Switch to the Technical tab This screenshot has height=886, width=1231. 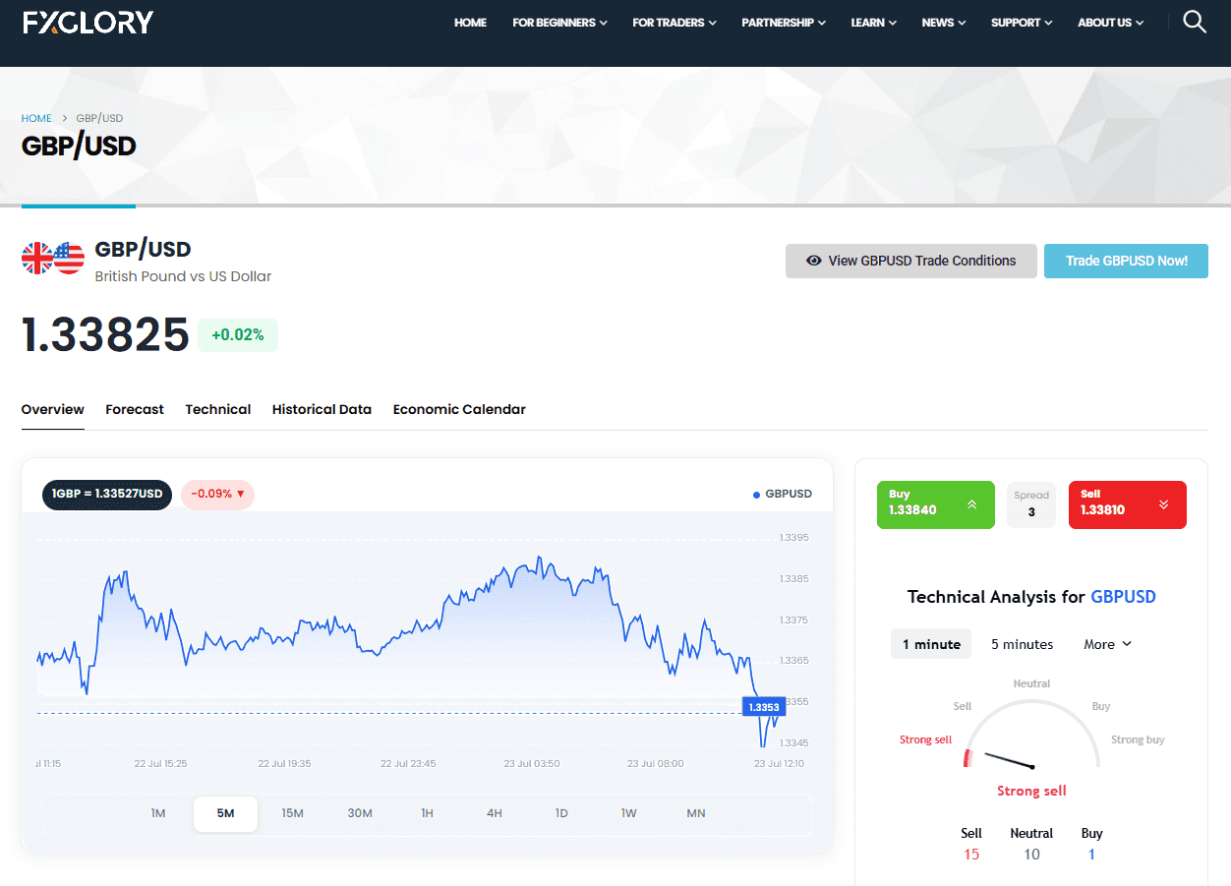coord(218,409)
